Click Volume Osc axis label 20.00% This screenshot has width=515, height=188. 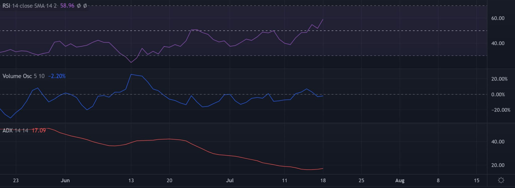(499, 79)
